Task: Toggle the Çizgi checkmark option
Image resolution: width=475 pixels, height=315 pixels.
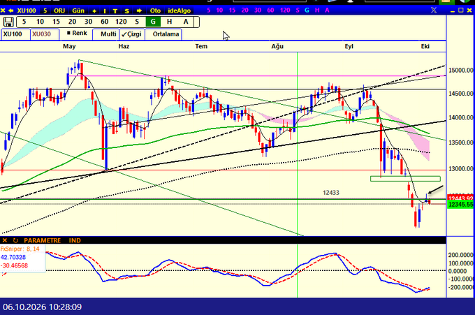Action: [132, 34]
